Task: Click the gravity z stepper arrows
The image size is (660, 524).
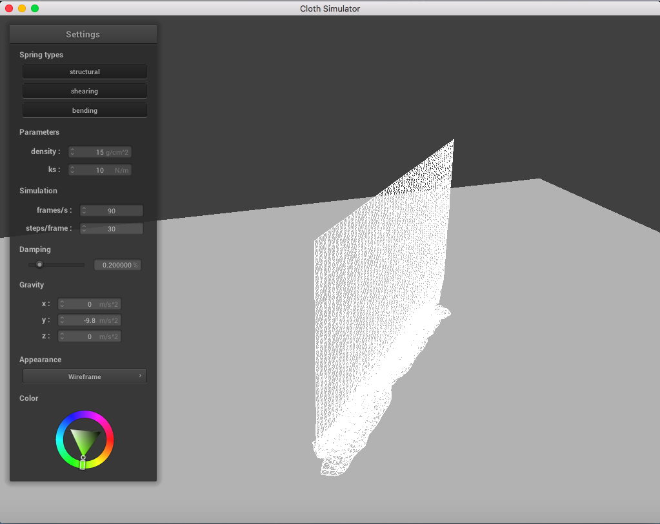Action: tap(63, 336)
